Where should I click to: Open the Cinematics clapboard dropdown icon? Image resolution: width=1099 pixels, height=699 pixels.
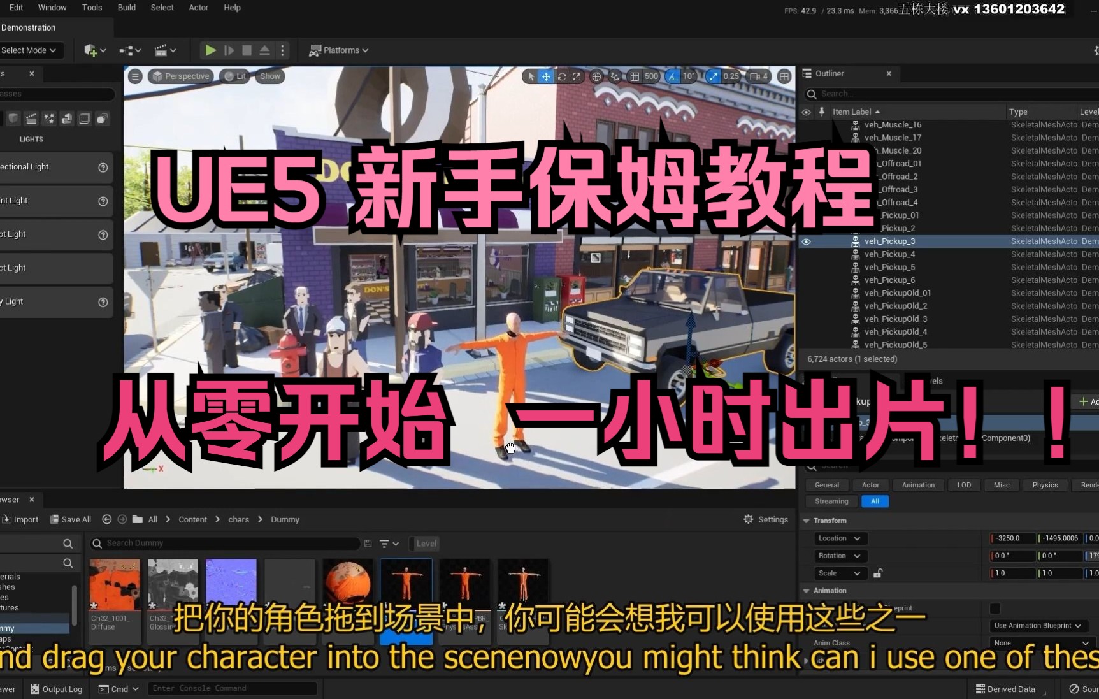point(165,50)
